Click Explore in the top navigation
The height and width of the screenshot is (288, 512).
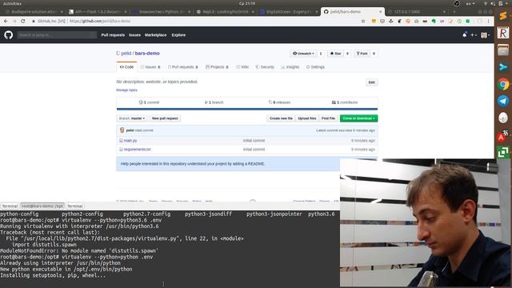pos(178,35)
